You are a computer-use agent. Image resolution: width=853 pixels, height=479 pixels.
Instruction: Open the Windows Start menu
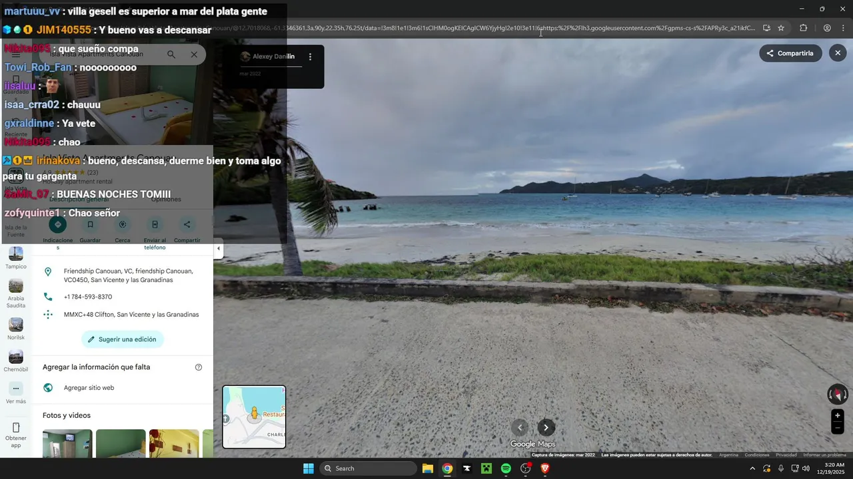[x=309, y=468]
